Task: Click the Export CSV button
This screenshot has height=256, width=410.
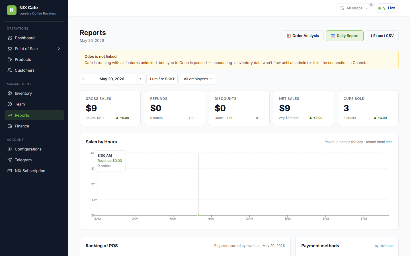Action: (382, 36)
